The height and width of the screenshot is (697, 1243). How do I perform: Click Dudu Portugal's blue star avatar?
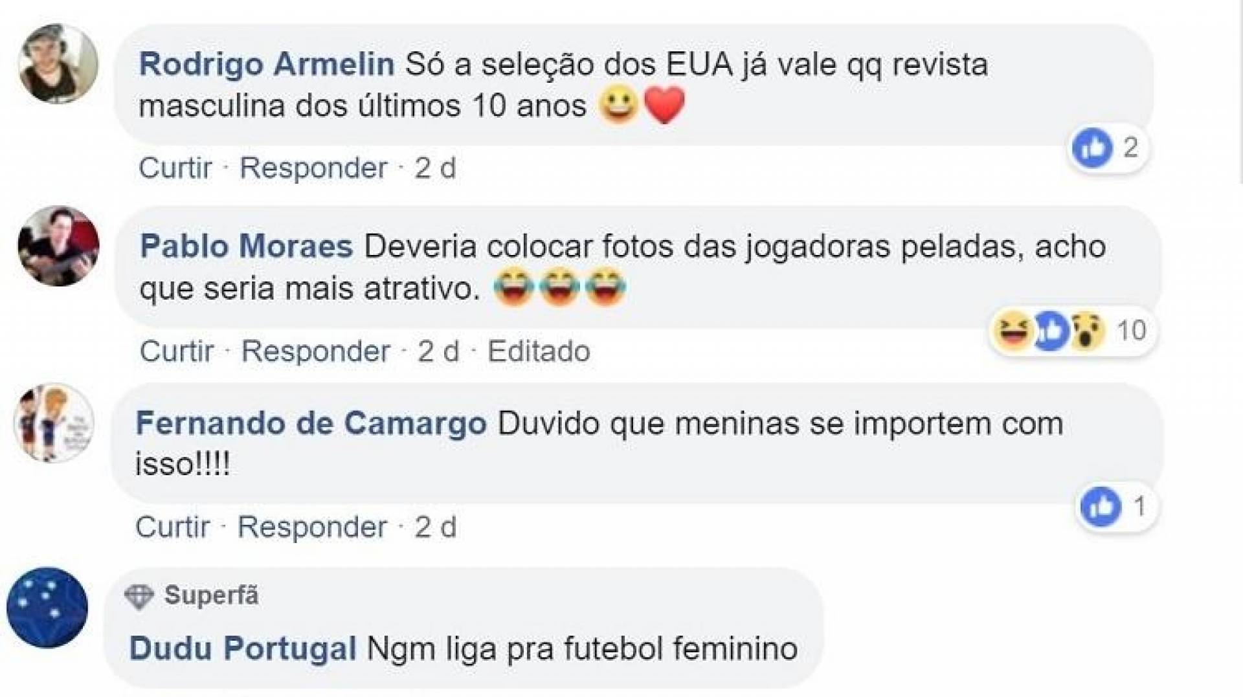click(x=47, y=607)
